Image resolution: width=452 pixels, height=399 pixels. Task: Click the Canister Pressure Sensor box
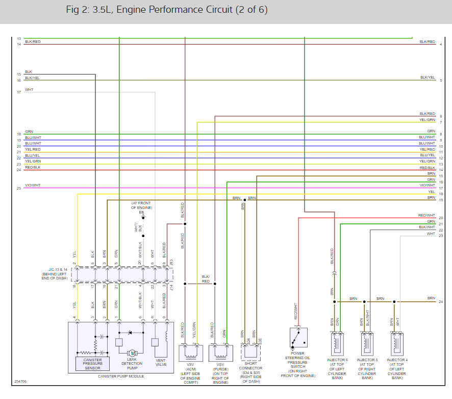92,364
